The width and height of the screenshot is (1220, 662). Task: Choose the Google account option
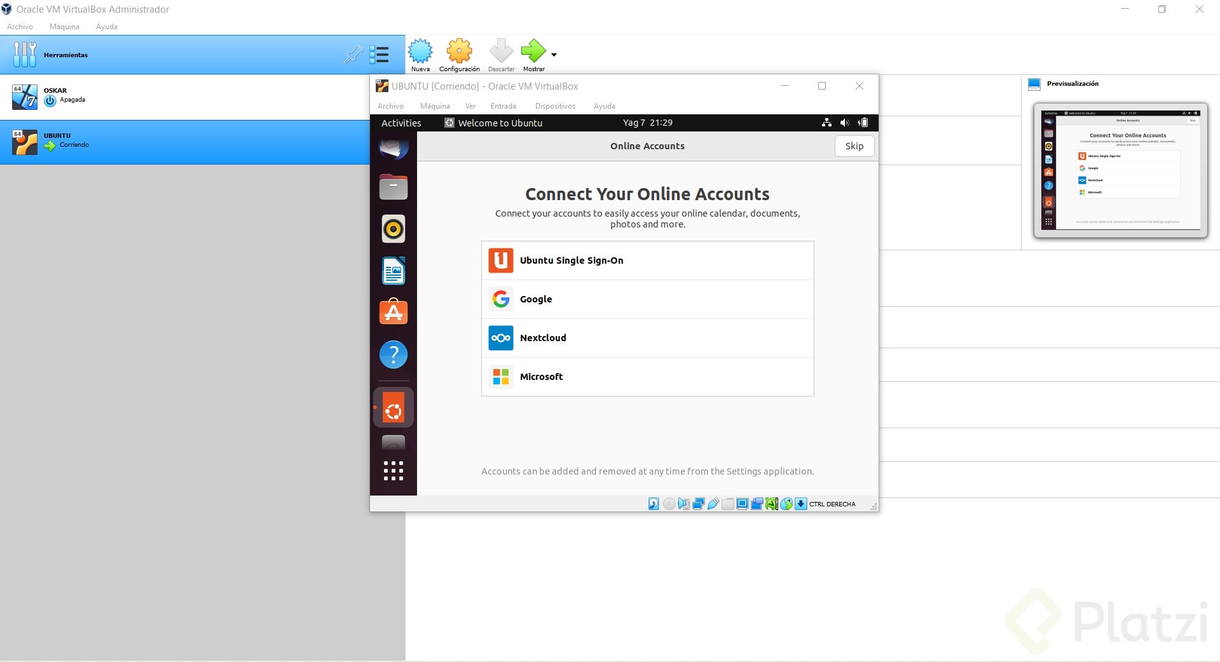(647, 299)
